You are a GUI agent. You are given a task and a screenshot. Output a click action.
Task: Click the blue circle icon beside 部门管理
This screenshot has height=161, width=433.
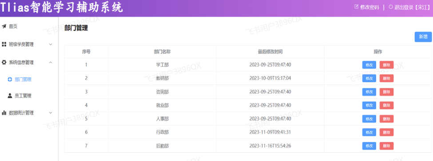(10, 80)
